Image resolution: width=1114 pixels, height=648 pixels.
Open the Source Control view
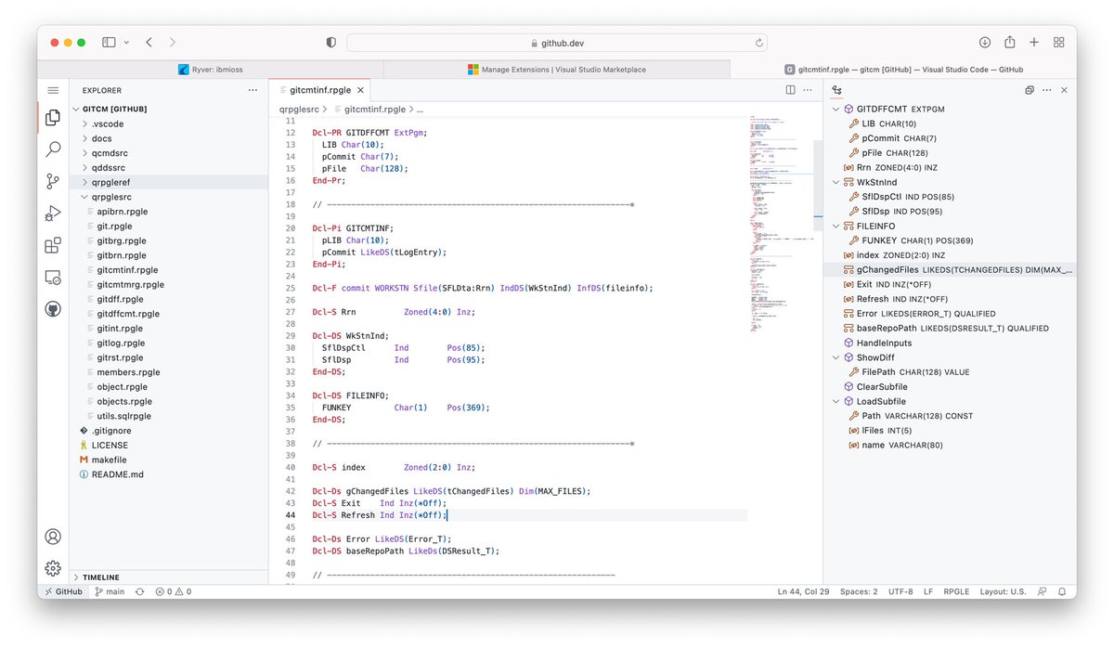click(52, 181)
